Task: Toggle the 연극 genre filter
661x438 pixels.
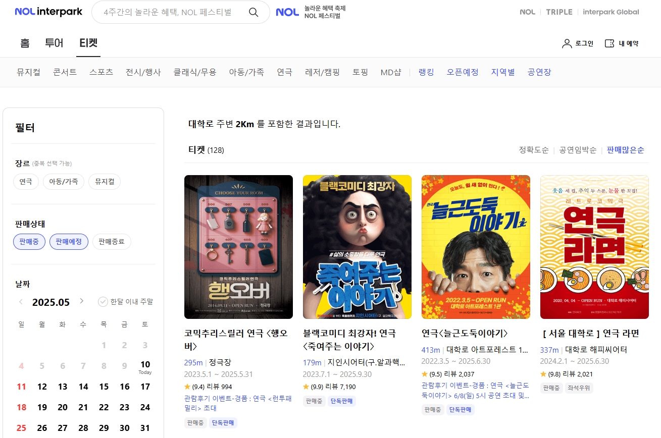Action: (26, 182)
